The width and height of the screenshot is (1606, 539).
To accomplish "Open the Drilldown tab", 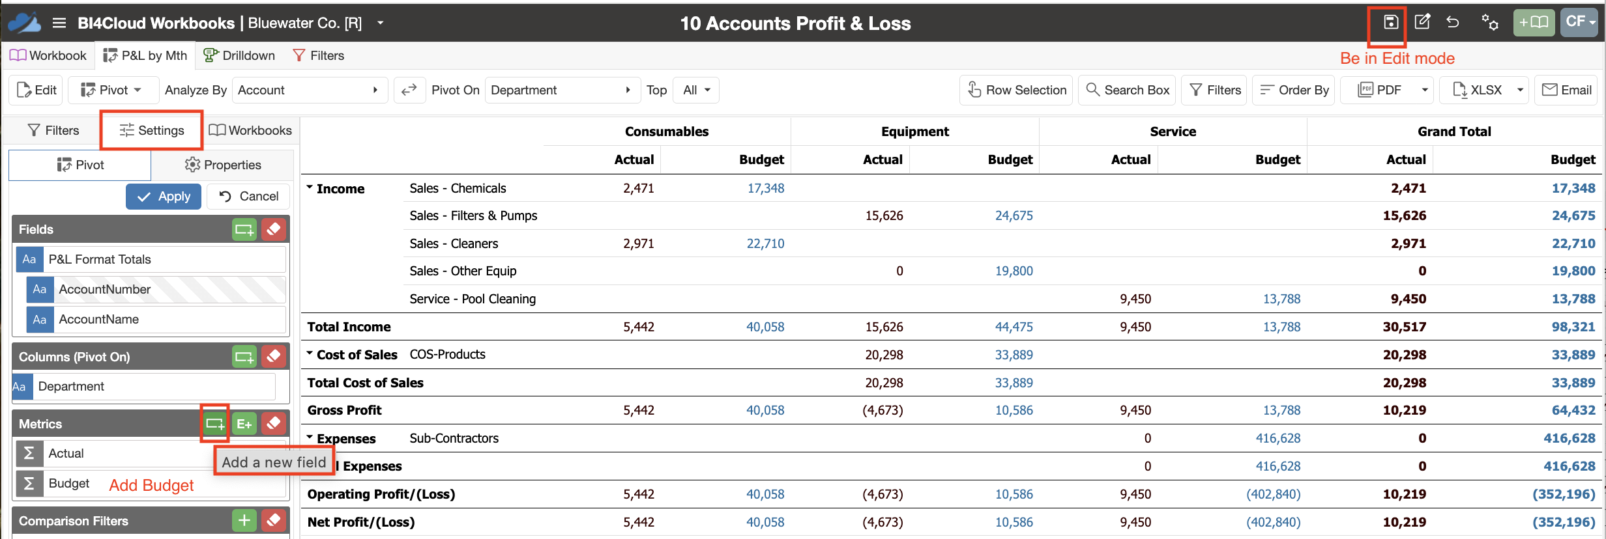I will point(239,55).
